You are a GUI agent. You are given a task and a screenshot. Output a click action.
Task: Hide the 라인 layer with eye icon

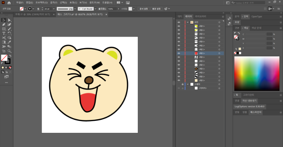click(179, 22)
